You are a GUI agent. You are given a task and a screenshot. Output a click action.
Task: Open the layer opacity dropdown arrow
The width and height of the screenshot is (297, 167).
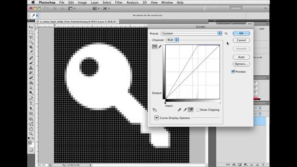click(260, 108)
